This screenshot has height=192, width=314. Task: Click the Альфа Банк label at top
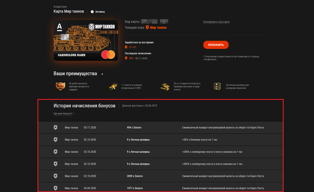tap(60, 7)
